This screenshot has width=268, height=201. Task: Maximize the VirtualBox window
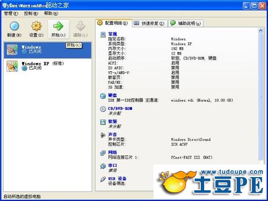(x=254, y=6)
